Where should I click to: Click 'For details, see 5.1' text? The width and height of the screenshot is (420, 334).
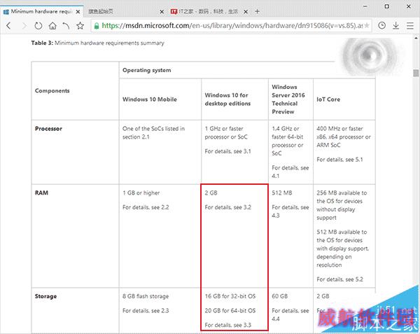point(340,160)
